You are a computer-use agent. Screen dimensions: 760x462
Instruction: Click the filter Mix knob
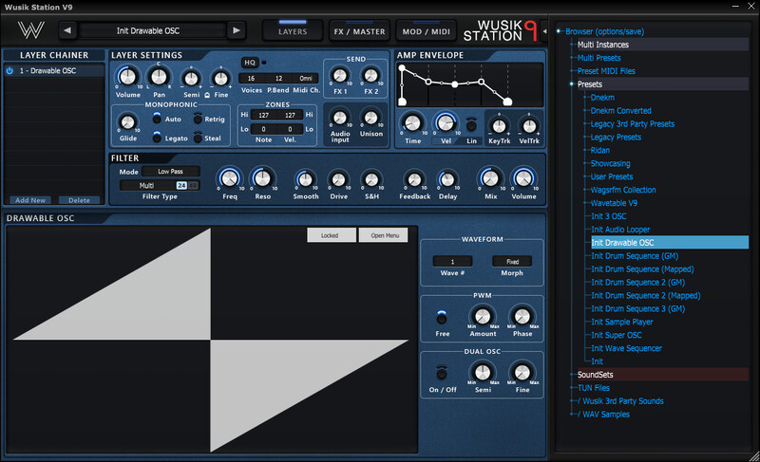click(490, 178)
